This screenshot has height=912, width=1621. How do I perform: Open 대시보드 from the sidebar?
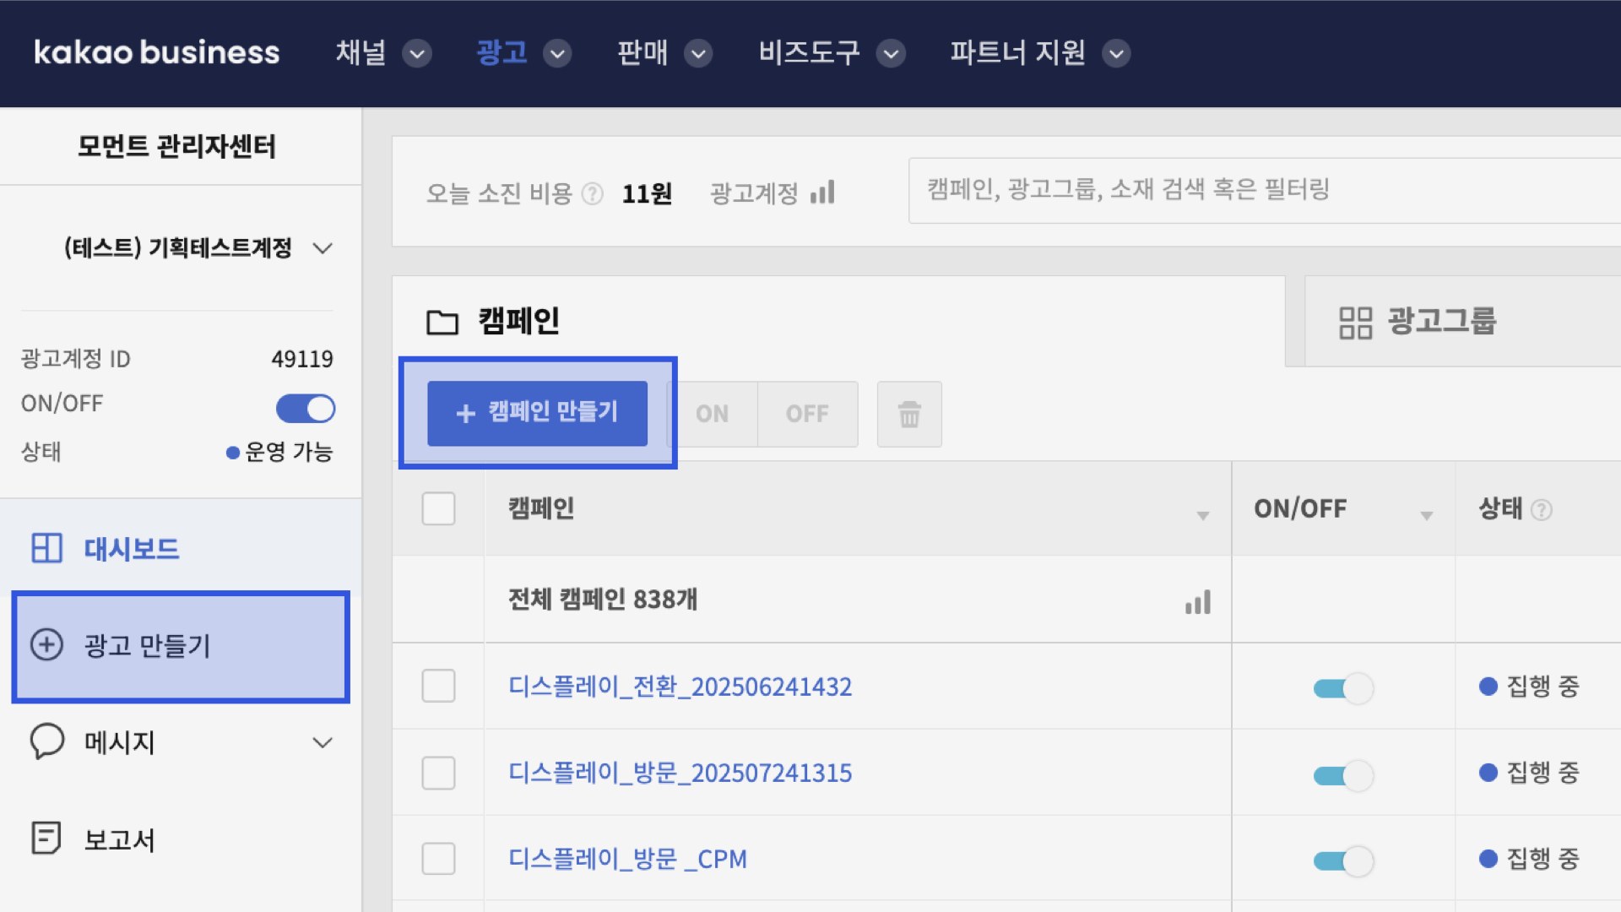point(131,549)
